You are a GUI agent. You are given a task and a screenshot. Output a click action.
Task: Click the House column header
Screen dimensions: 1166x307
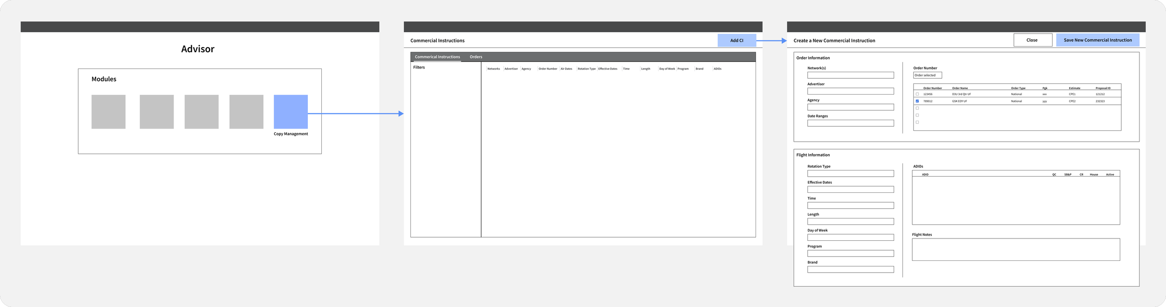coord(1094,175)
